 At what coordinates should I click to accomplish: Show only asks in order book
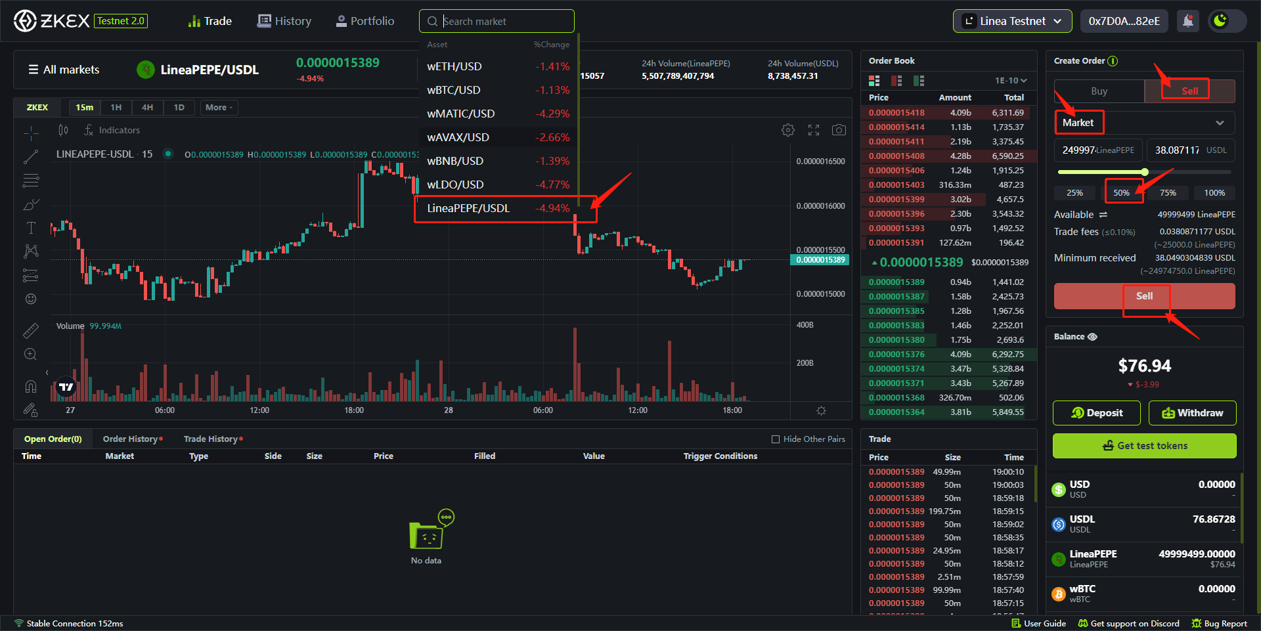(x=896, y=81)
